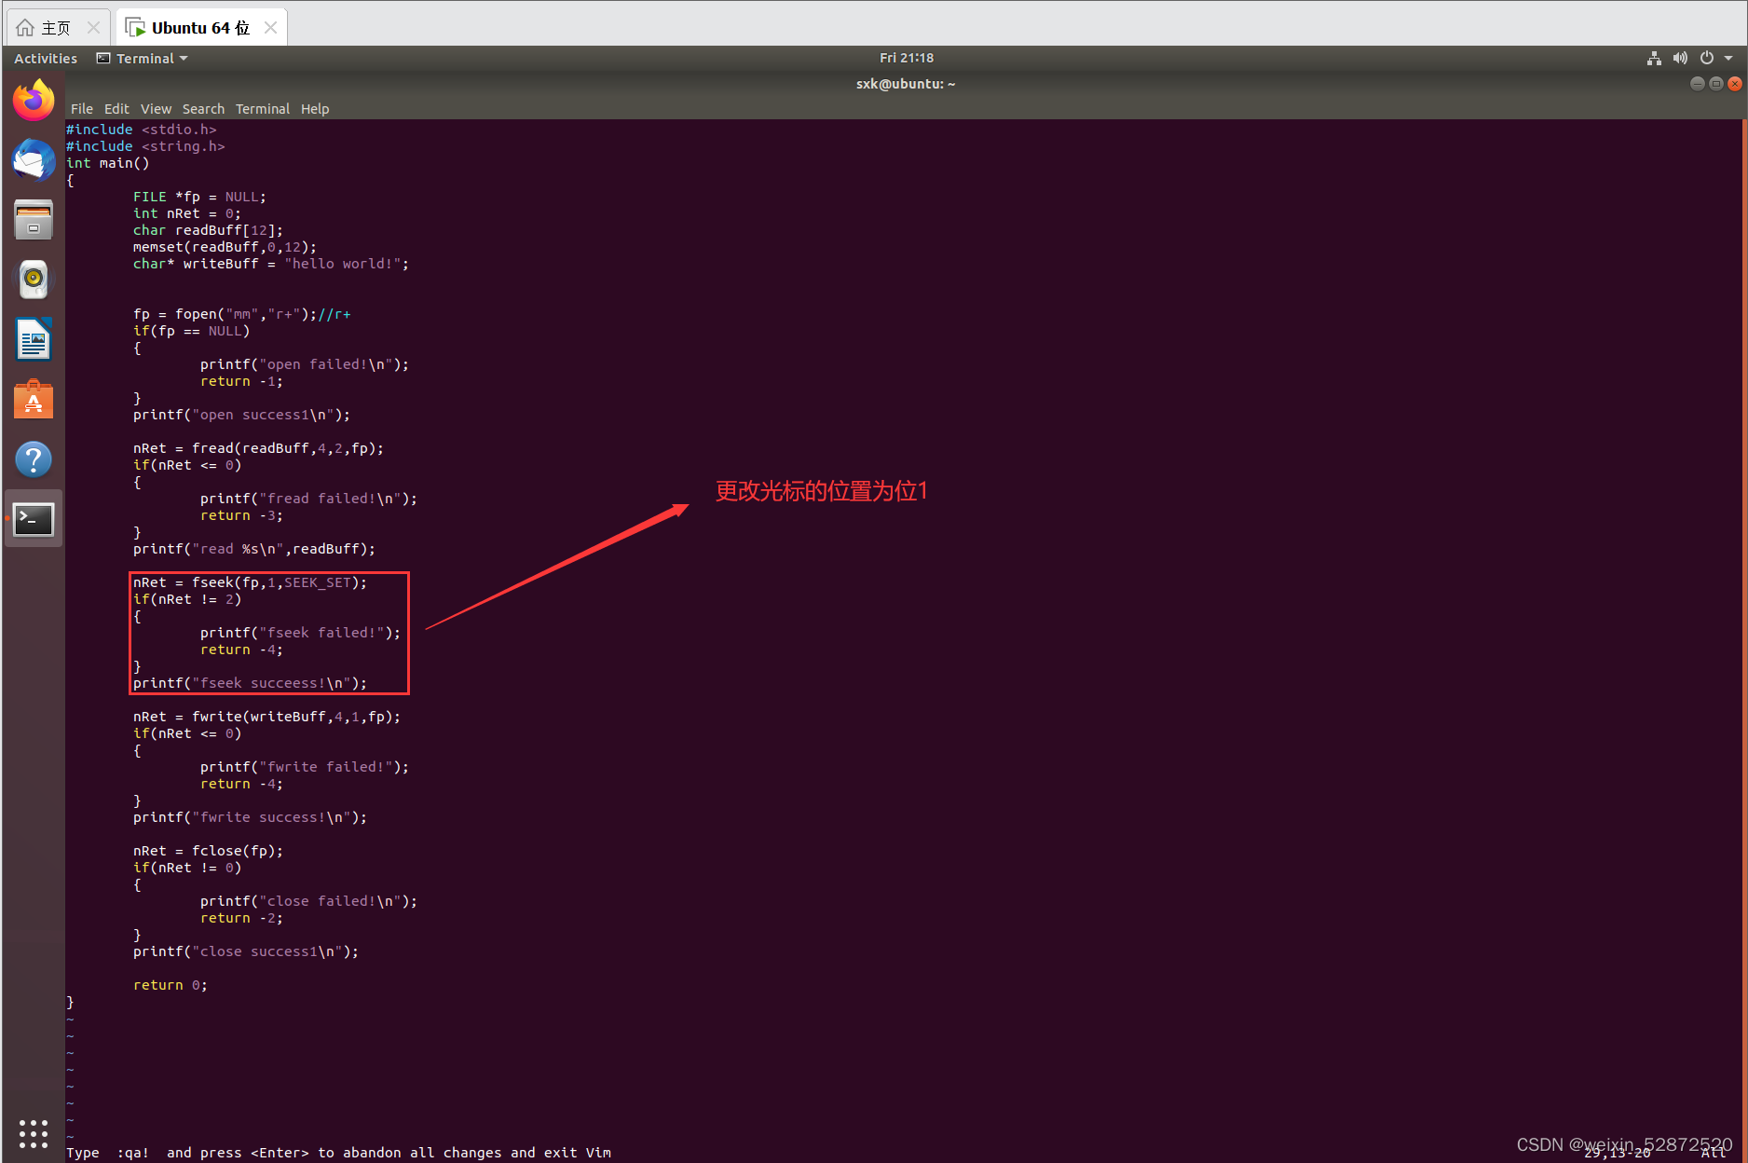Viewport: 1748px width, 1163px height.
Task: Open the Show Applications grid
Action: coord(34,1133)
